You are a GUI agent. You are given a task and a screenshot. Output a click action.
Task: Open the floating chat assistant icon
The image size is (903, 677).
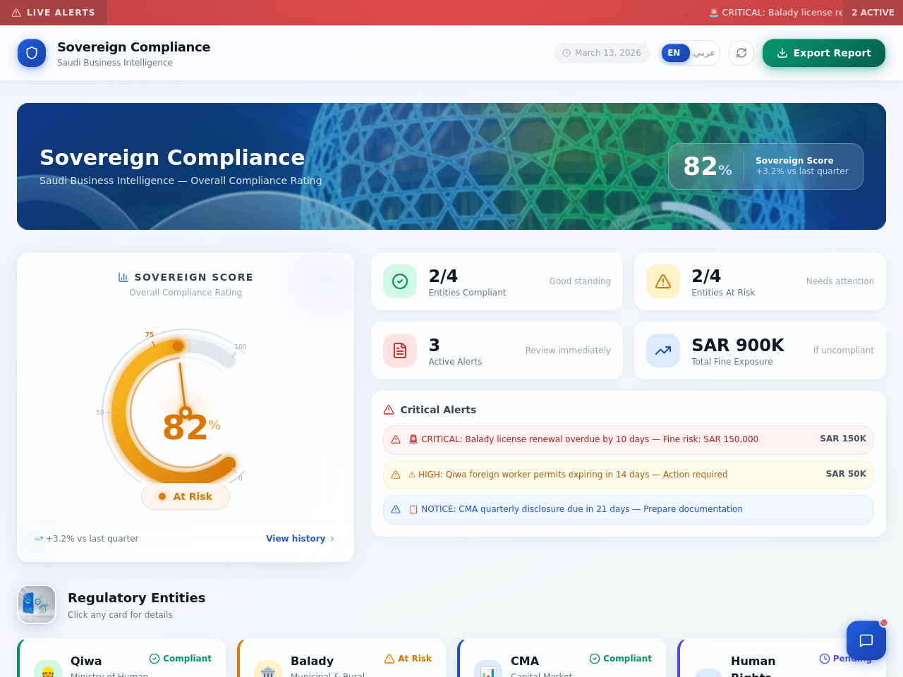[866, 640]
